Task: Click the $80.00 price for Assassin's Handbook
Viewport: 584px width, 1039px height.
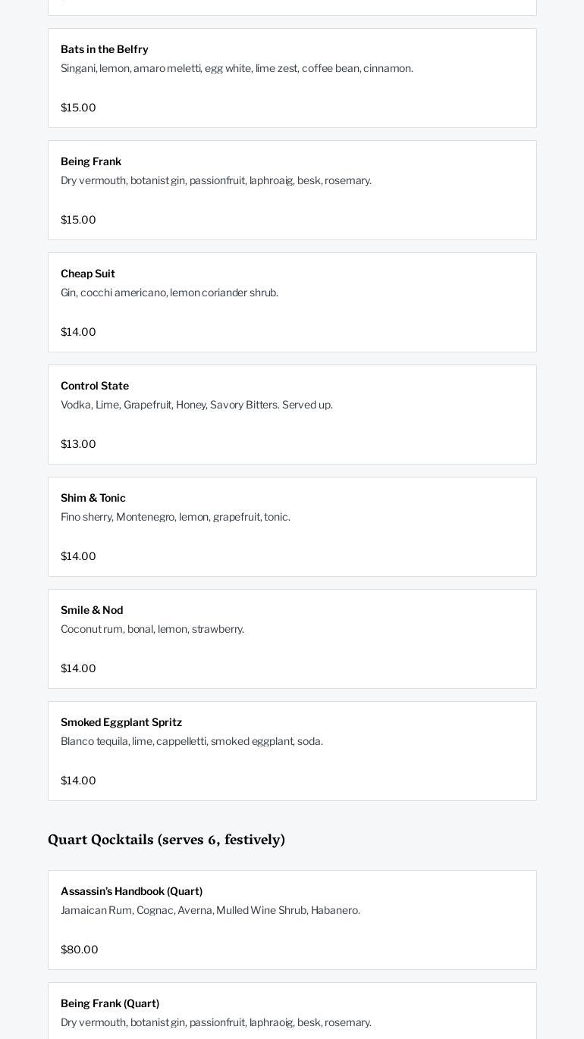Action: point(80,950)
